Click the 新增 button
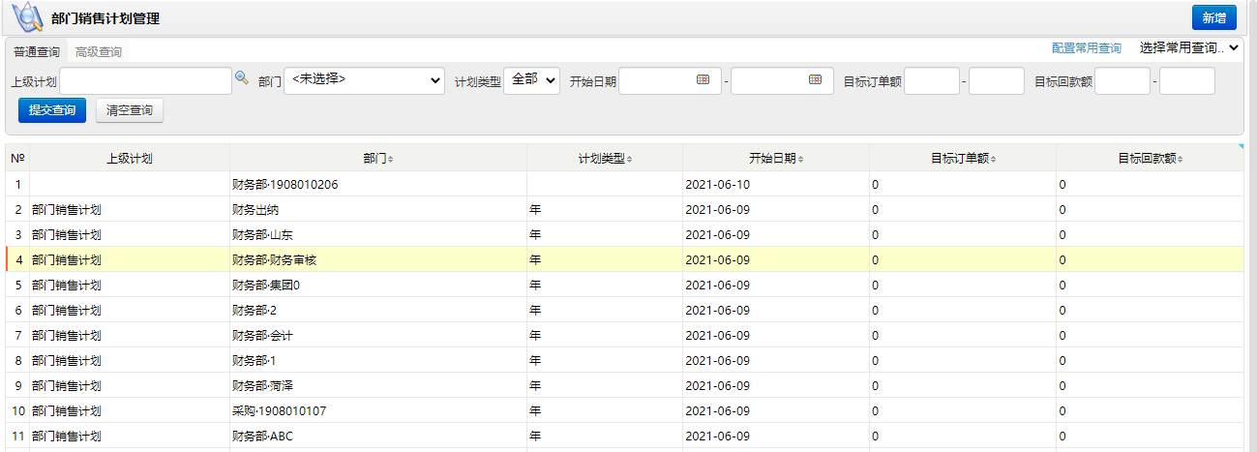The height and width of the screenshot is (452, 1257). pos(1213,17)
